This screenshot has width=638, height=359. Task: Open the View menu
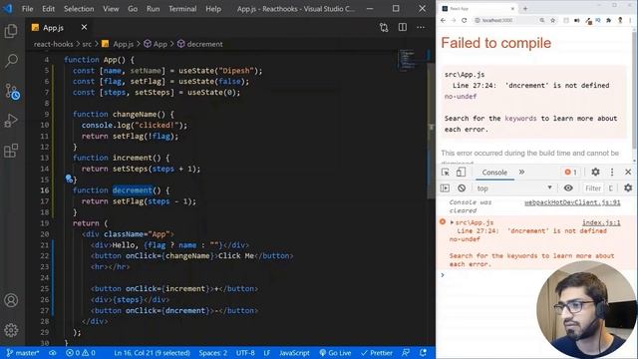click(x=111, y=9)
